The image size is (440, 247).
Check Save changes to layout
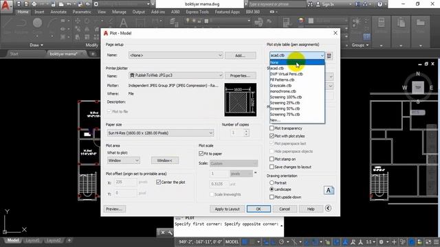tap(272, 167)
